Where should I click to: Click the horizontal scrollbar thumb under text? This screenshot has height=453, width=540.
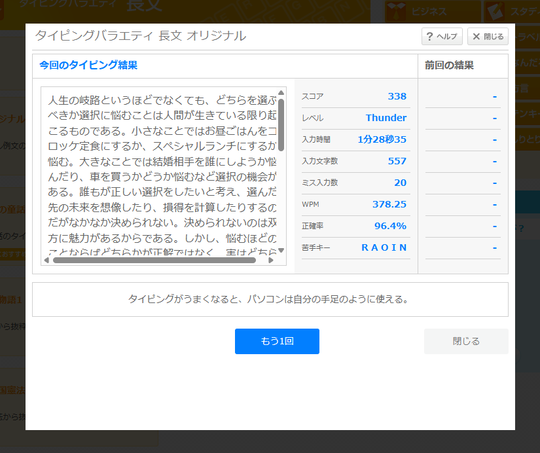[x=154, y=260]
